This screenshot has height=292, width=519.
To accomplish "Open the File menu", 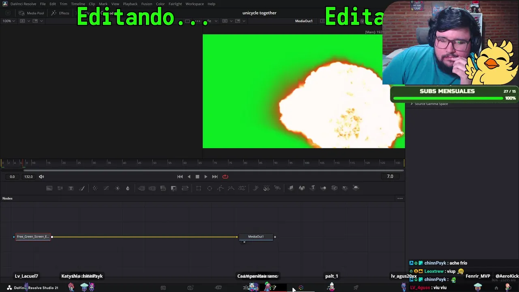I will click(x=43, y=4).
